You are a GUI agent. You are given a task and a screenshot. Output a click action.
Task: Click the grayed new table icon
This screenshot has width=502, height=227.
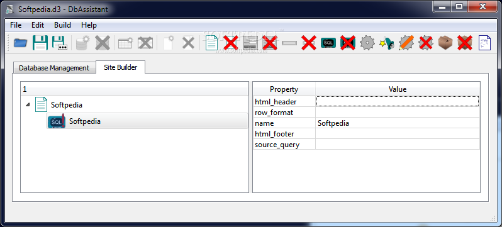[126, 43]
